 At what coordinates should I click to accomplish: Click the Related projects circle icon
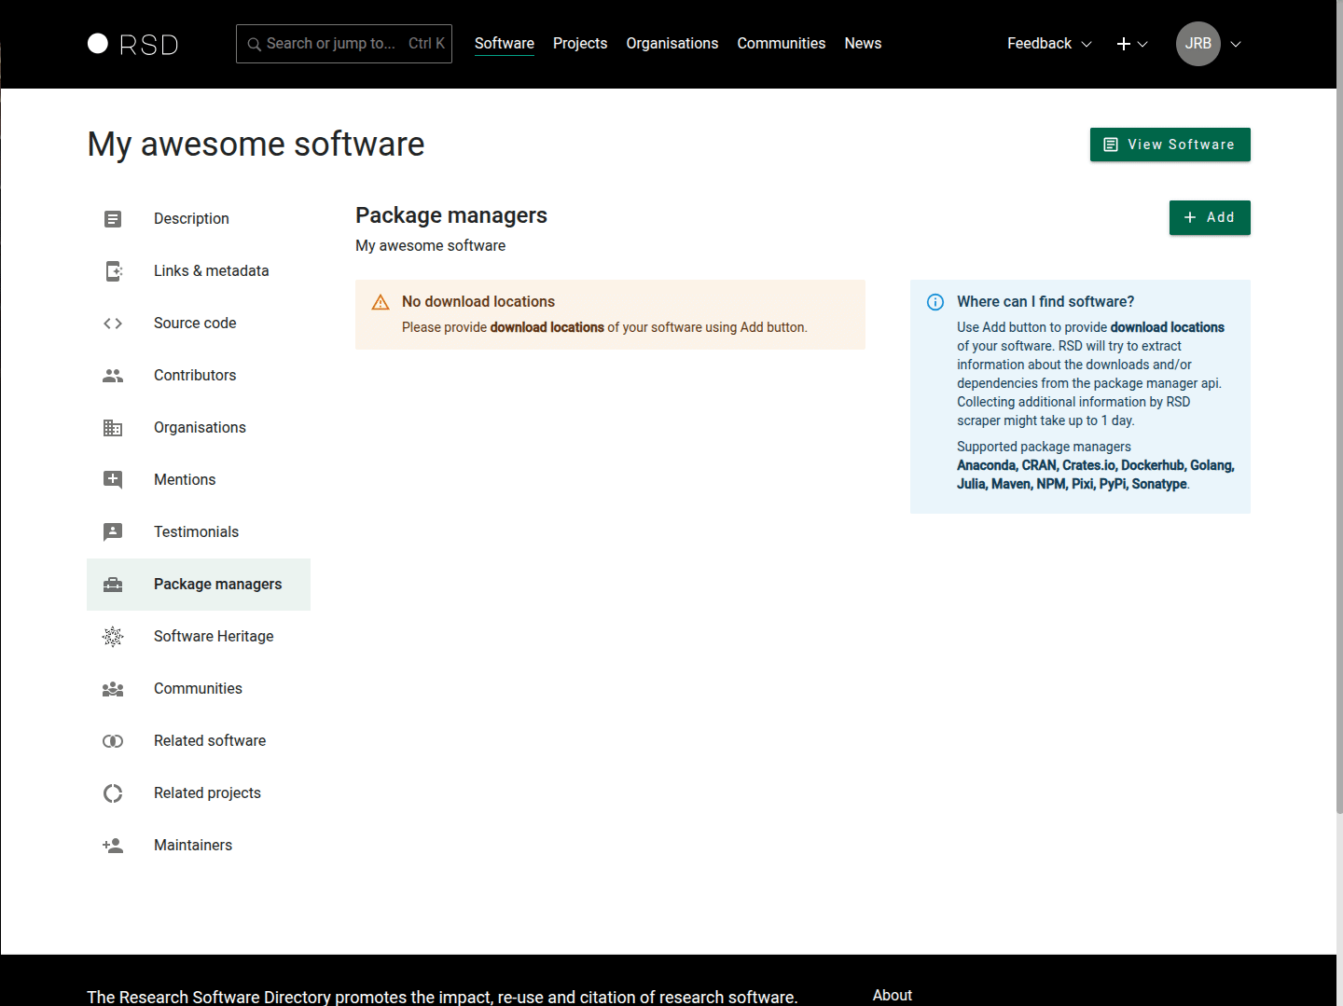113,793
